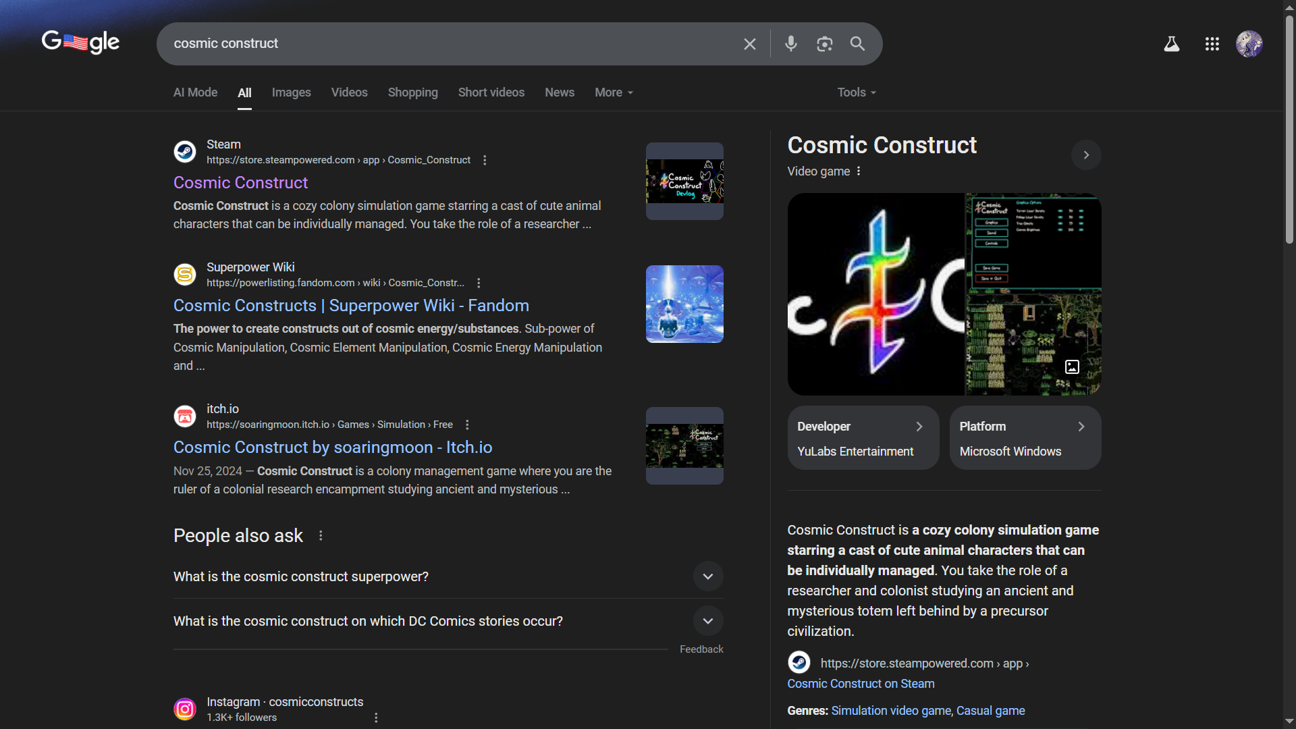Open the Instagram cosmicconstructs result

click(x=285, y=702)
